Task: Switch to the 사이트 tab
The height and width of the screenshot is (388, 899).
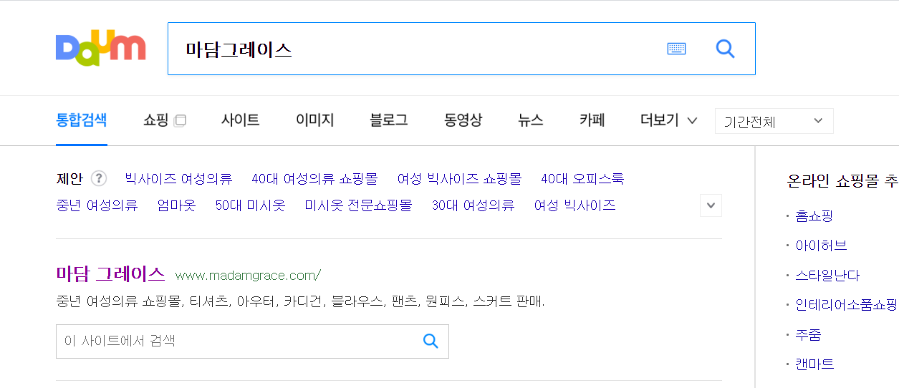Action: click(240, 120)
